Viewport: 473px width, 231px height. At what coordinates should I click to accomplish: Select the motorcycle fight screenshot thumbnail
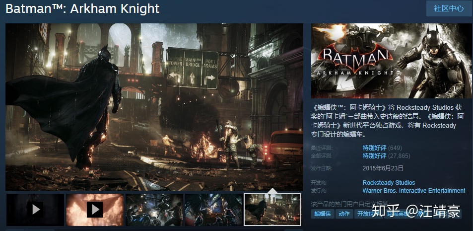pos(154,210)
